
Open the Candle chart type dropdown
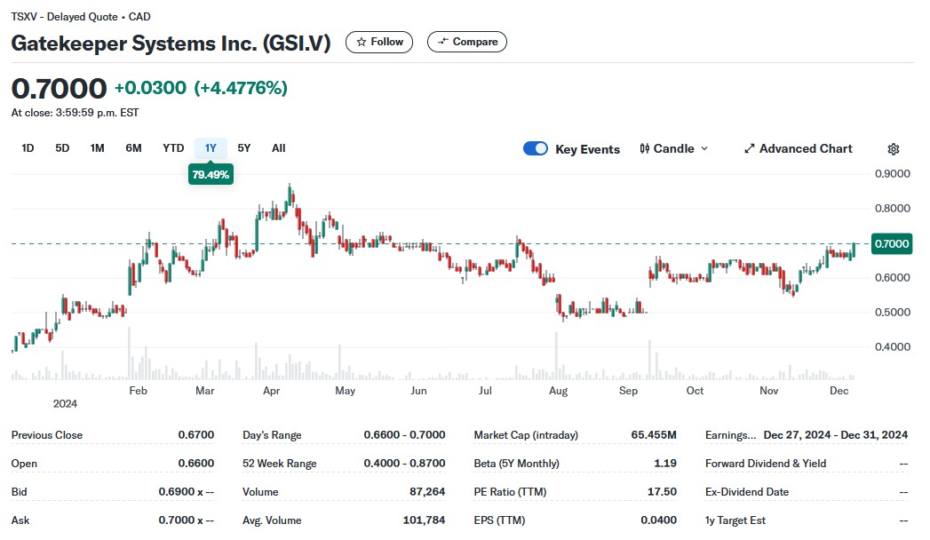pos(674,149)
